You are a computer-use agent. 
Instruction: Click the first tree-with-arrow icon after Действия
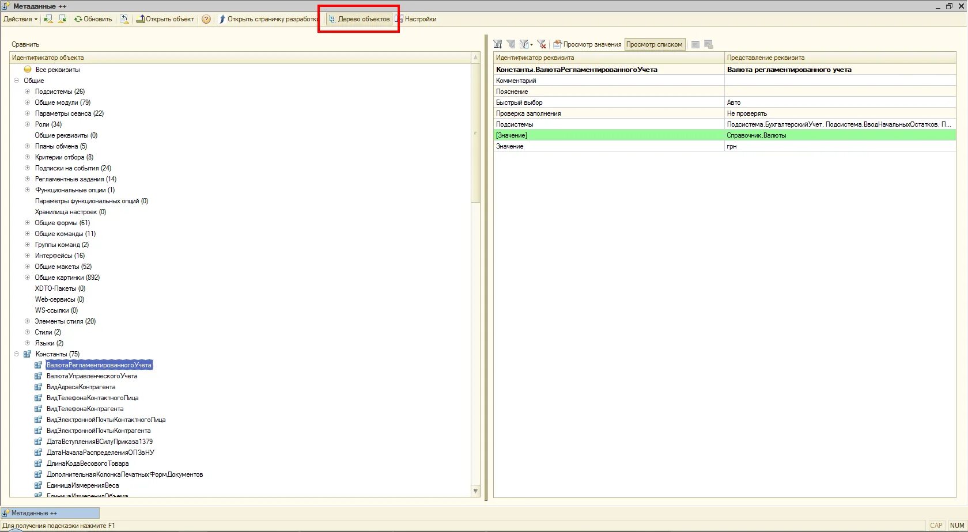(x=48, y=19)
